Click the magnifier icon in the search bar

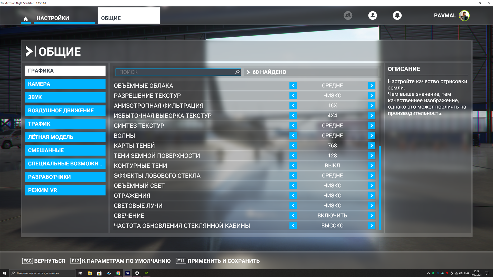tap(237, 72)
